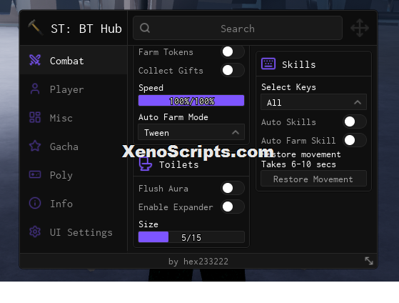Select the Gacha tab

click(74, 146)
